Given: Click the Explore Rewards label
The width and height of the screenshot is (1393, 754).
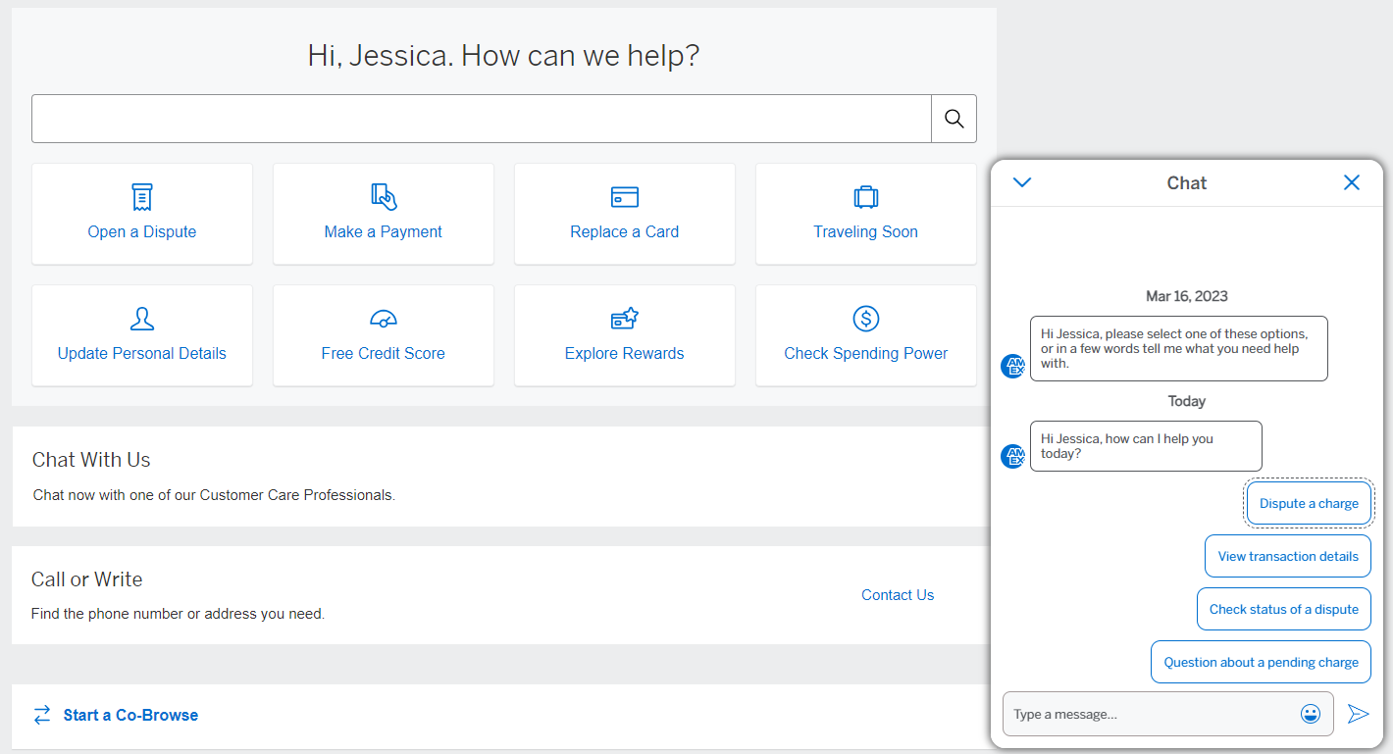Looking at the screenshot, I should pyautogui.click(x=625, y=354).
